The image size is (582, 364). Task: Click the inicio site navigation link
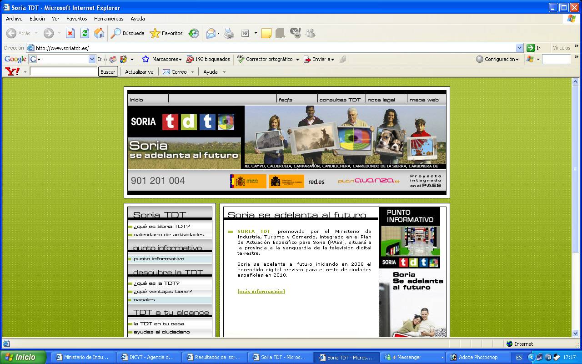(136, 100)
